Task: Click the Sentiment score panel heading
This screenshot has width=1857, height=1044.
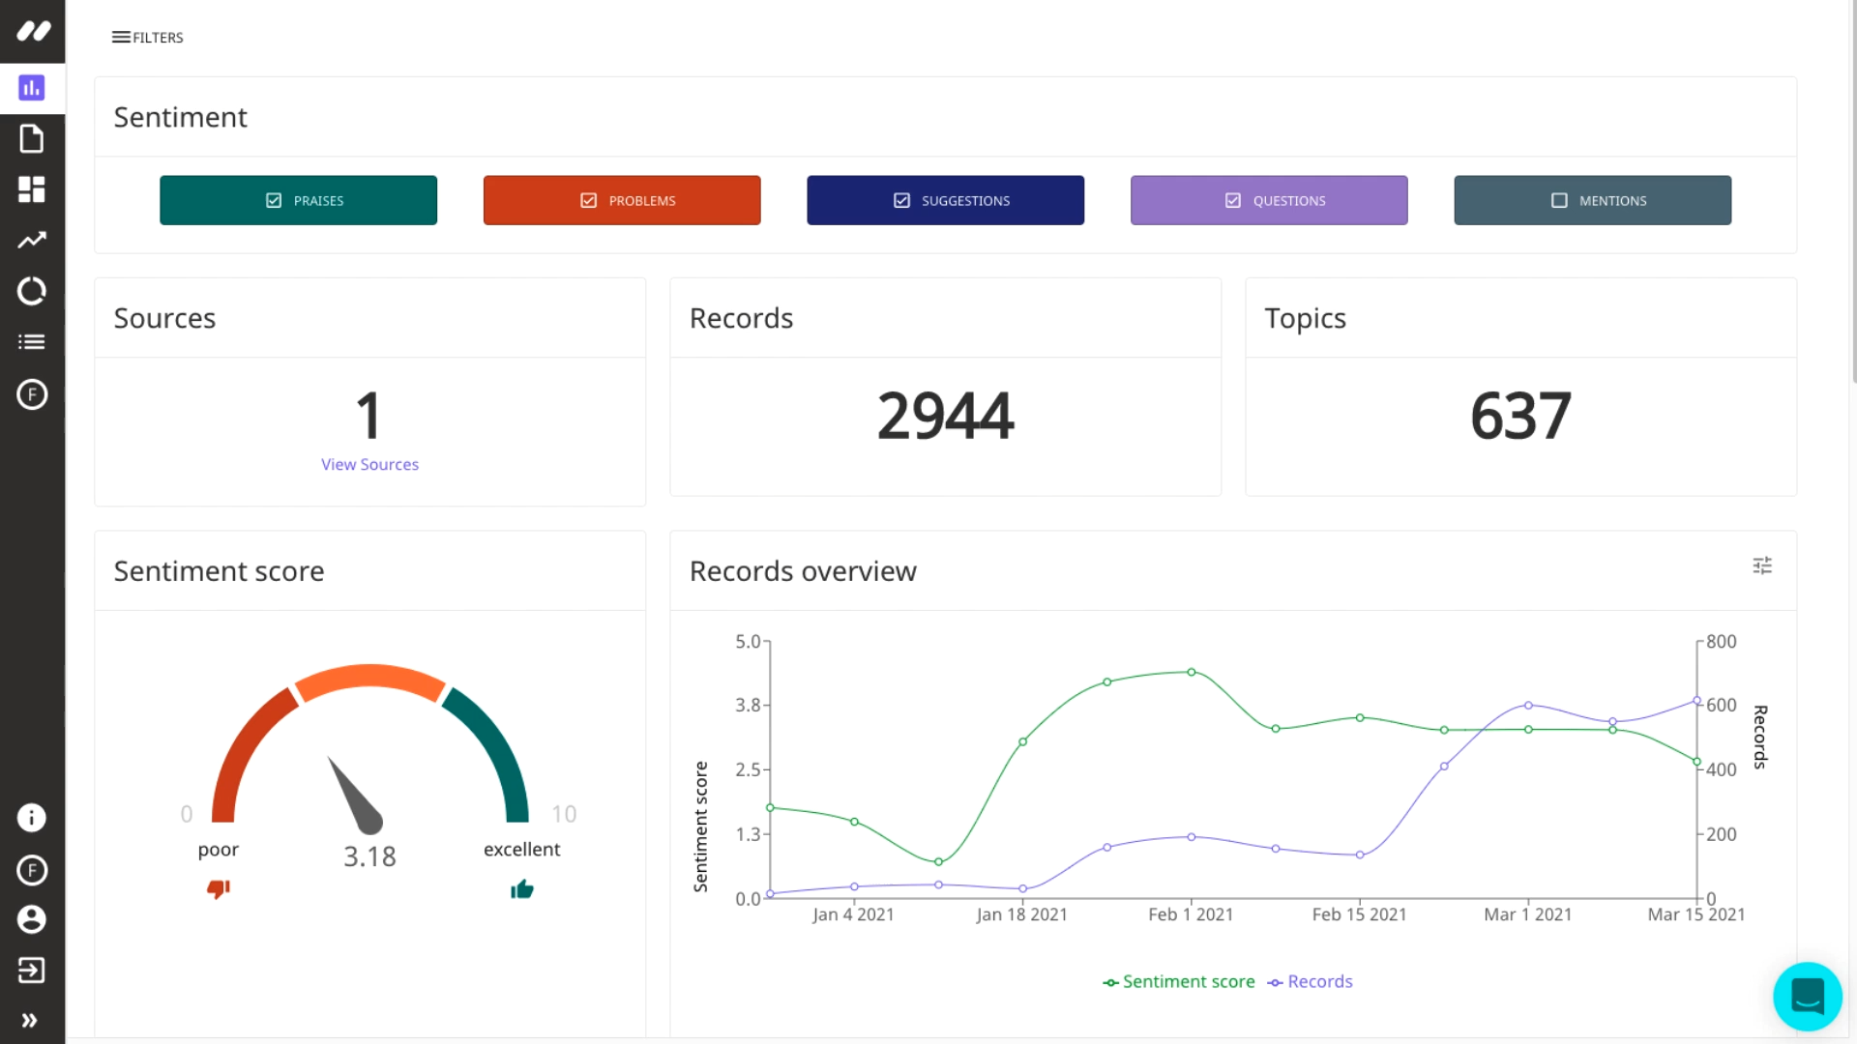Action: pyautogui.click(x=219, y=571)
